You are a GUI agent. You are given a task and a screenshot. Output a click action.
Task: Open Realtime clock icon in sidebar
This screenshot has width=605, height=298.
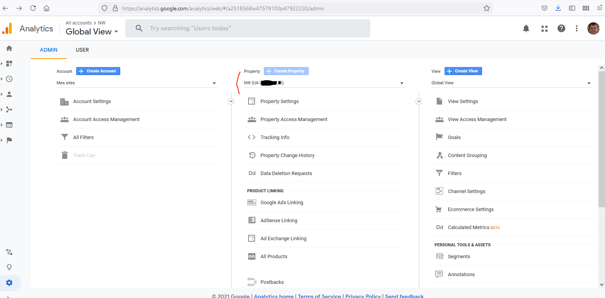9,79
